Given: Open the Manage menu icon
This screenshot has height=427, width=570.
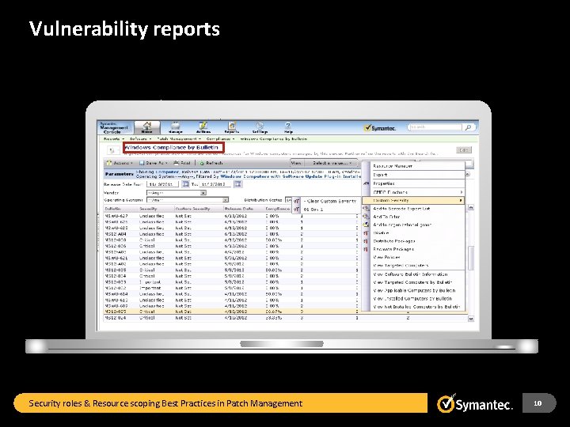Looking at the screenshot, I should pyautogui.click(x=176, y=127).
